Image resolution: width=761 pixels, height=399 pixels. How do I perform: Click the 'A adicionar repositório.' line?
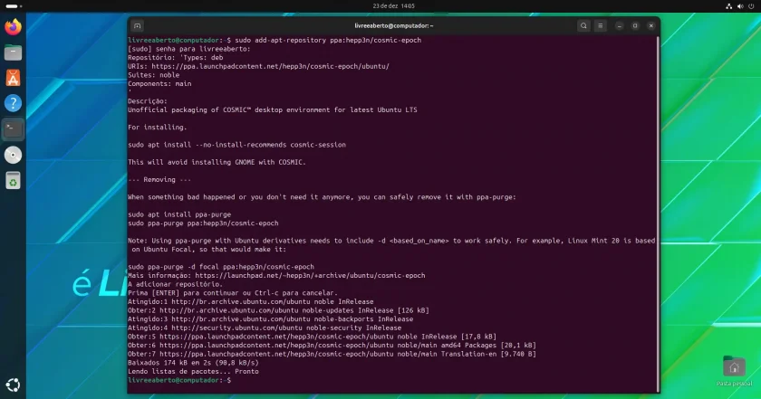coord(175,284)
